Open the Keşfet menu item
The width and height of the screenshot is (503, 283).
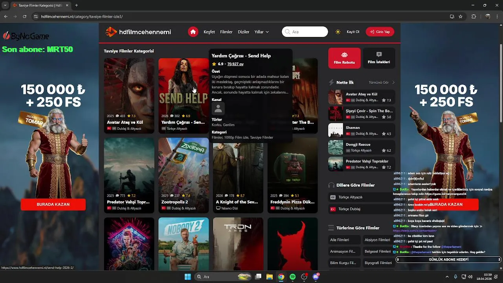point(209,32)
